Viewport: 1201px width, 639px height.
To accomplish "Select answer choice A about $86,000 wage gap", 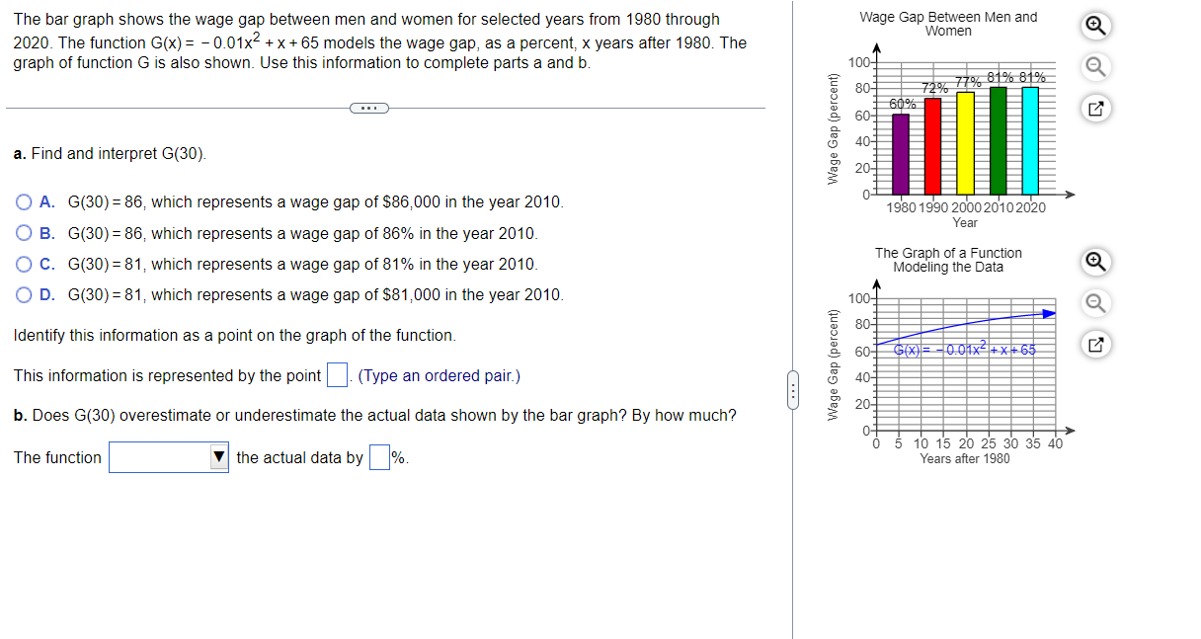I will pyautogui.click(x=23, y=201).
